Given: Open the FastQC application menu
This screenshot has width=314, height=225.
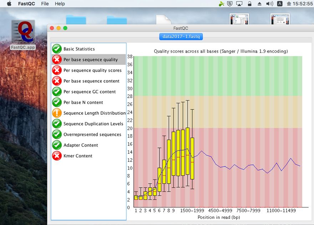Looking at the screenshot, I should click(x=26, y=4).
